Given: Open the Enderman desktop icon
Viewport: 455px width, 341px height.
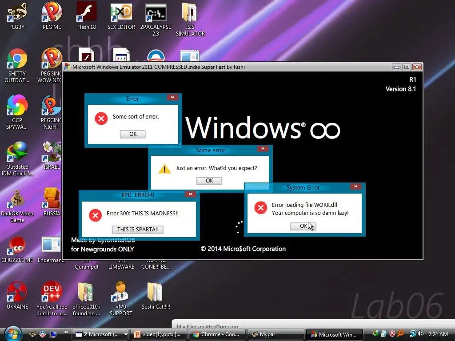Looking at the screenshot, I should coord(52,250).
